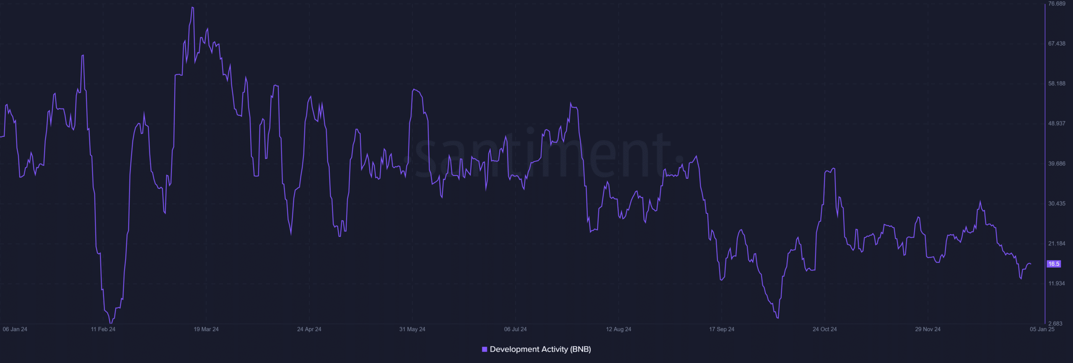Click the 67.438 y-axis value
The width and height of the screenshot is (1073, 363).
(x=1057, y=44)
